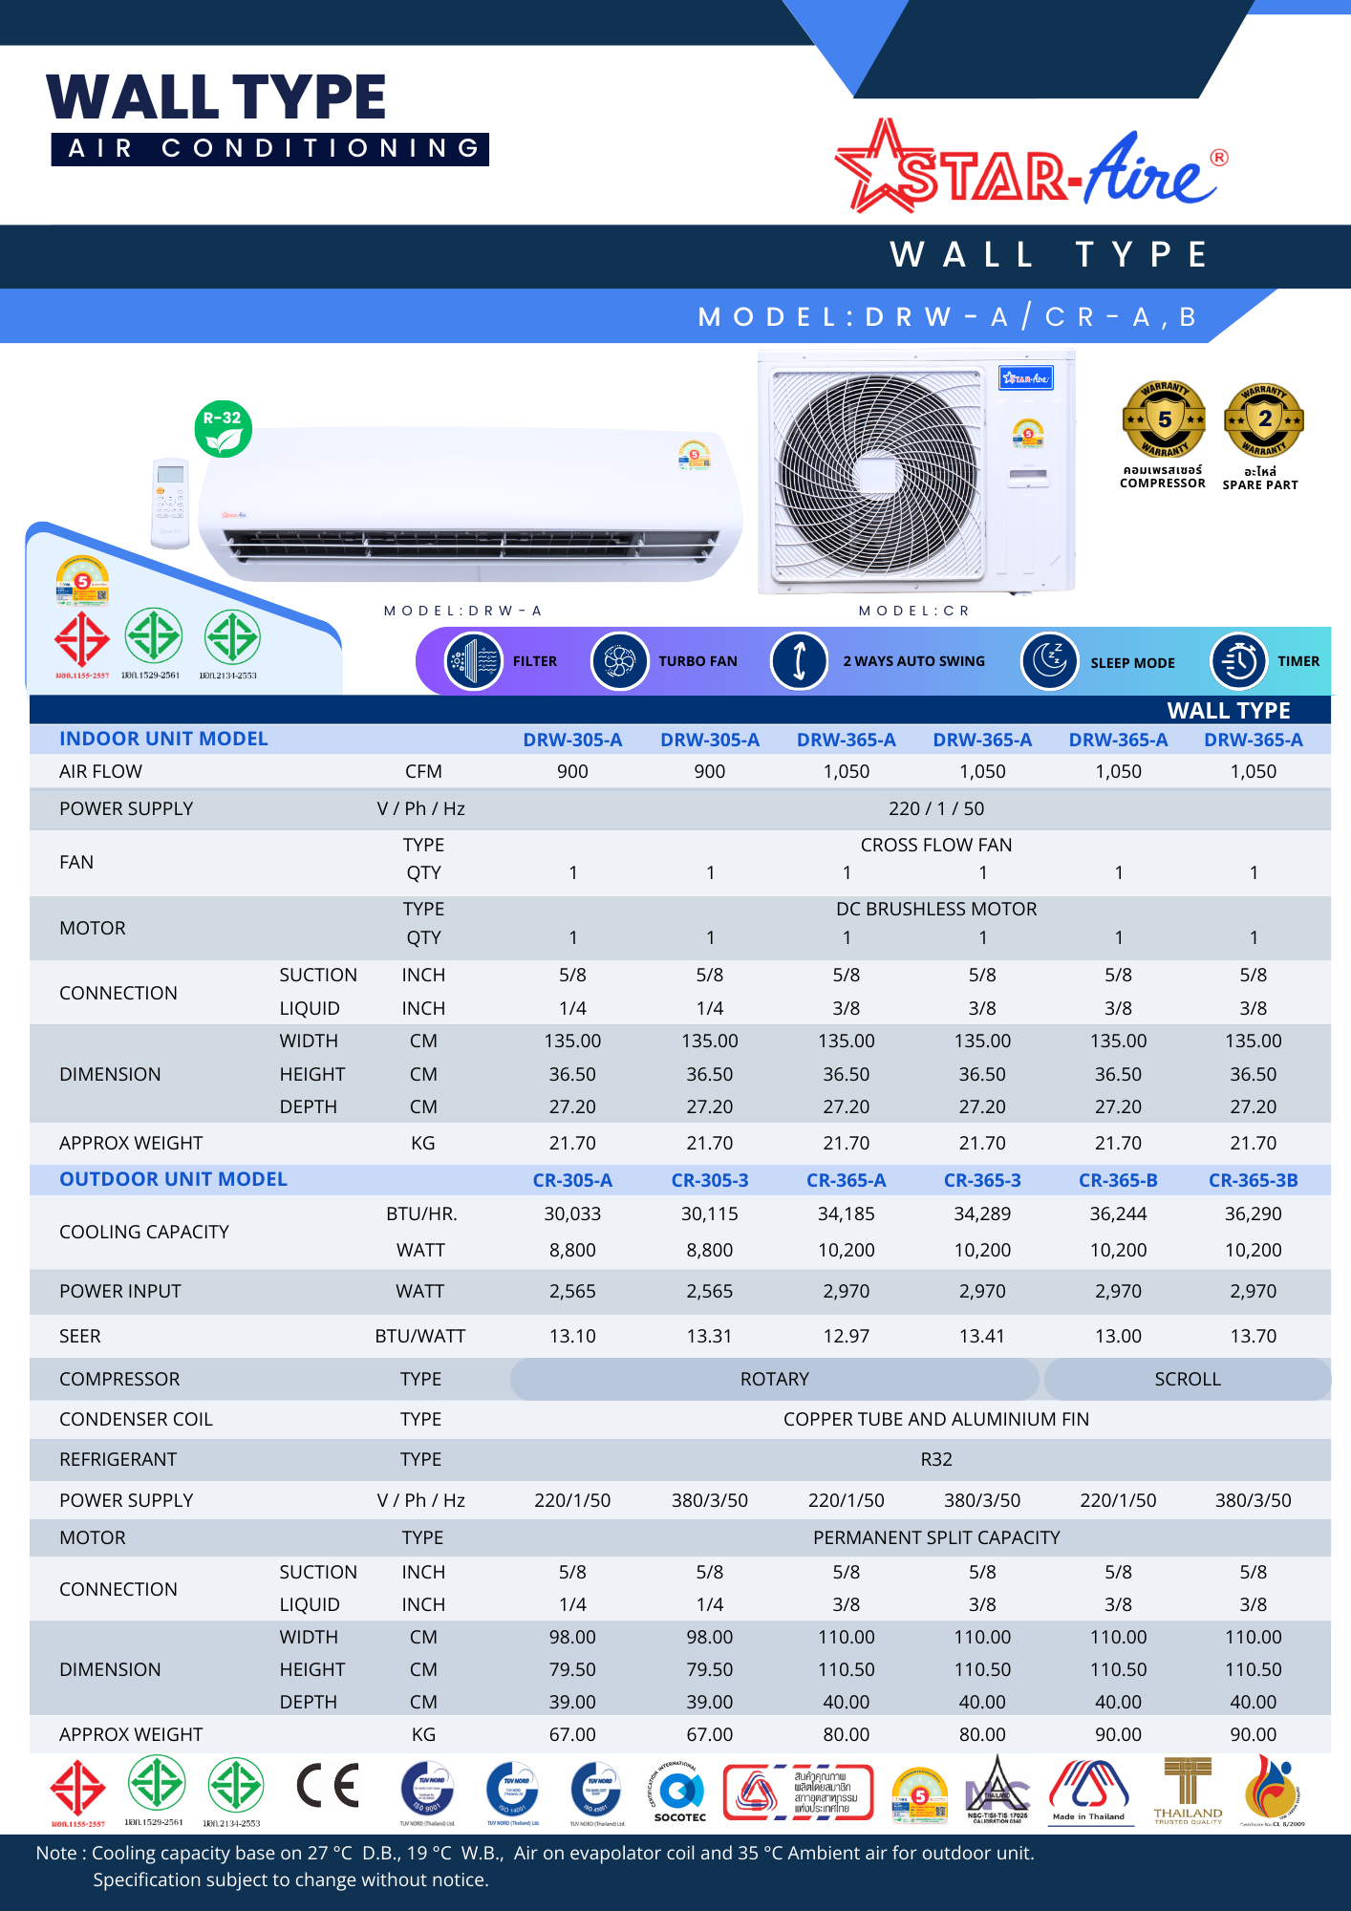1351x1911 pixels.
Task: Click the CE certification mark
Action: 328,1786
